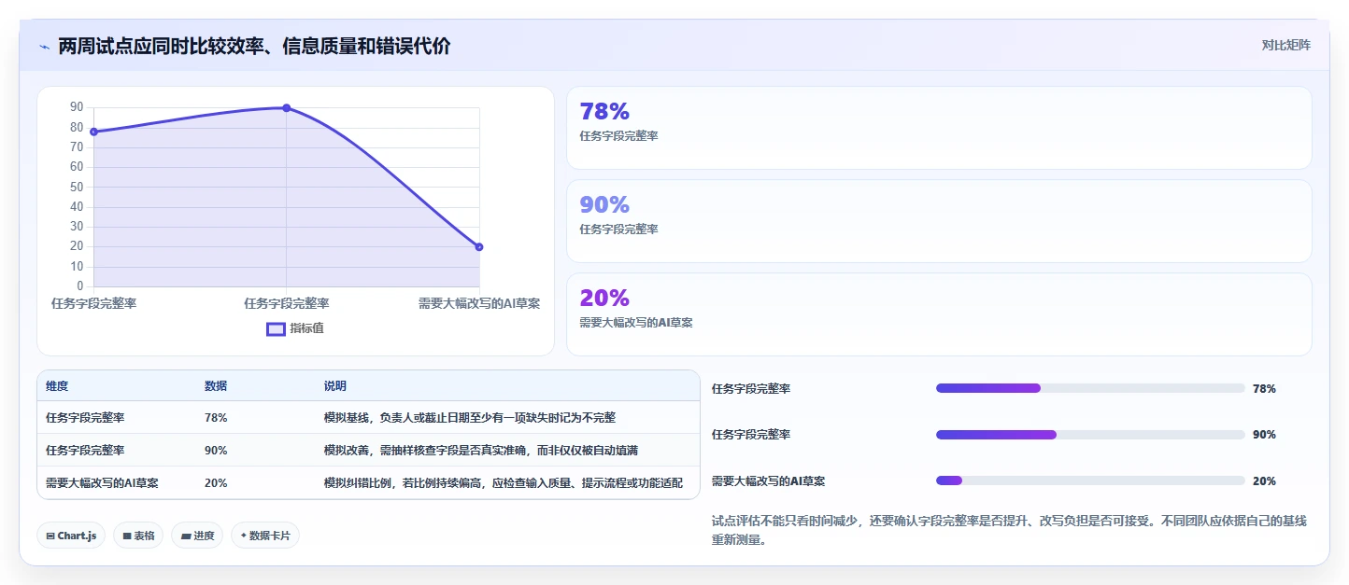Click the 模拟改善 description in the table
Screen dimensions: 1349x585
tap(481, 451)
